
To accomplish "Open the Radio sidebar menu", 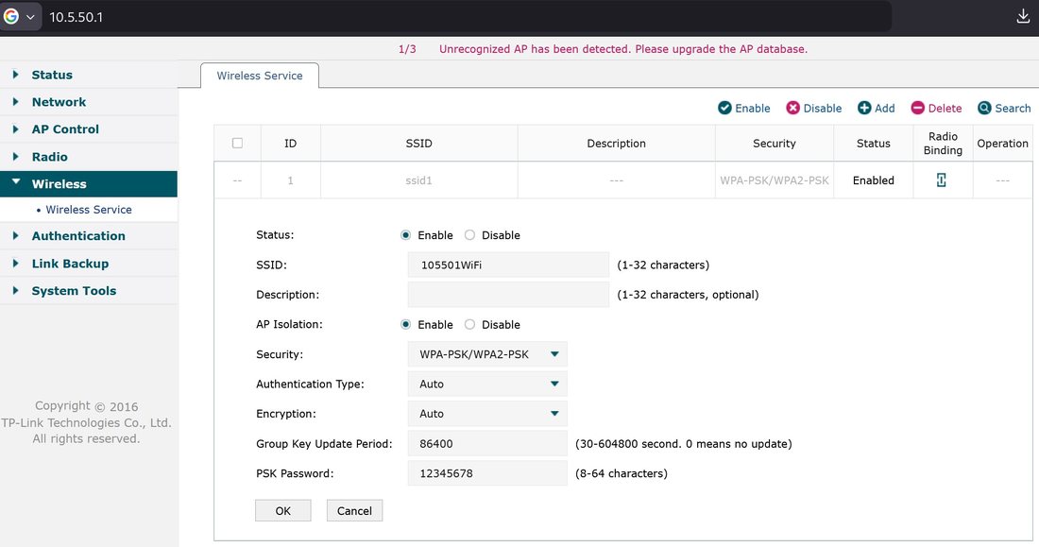I will tap(89, 157).
